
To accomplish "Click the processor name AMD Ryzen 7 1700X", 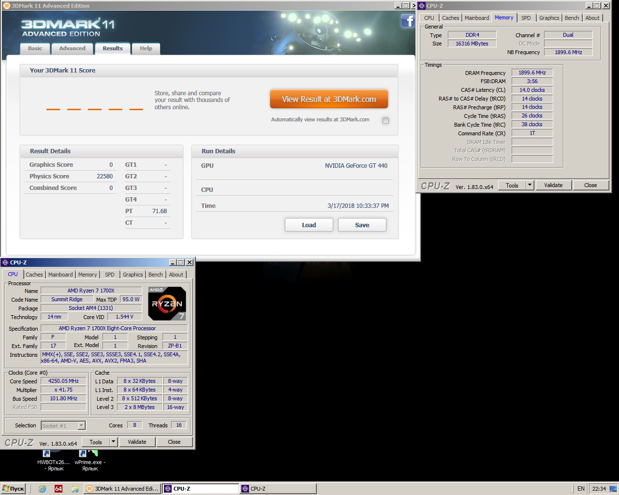I will (91, 291).
